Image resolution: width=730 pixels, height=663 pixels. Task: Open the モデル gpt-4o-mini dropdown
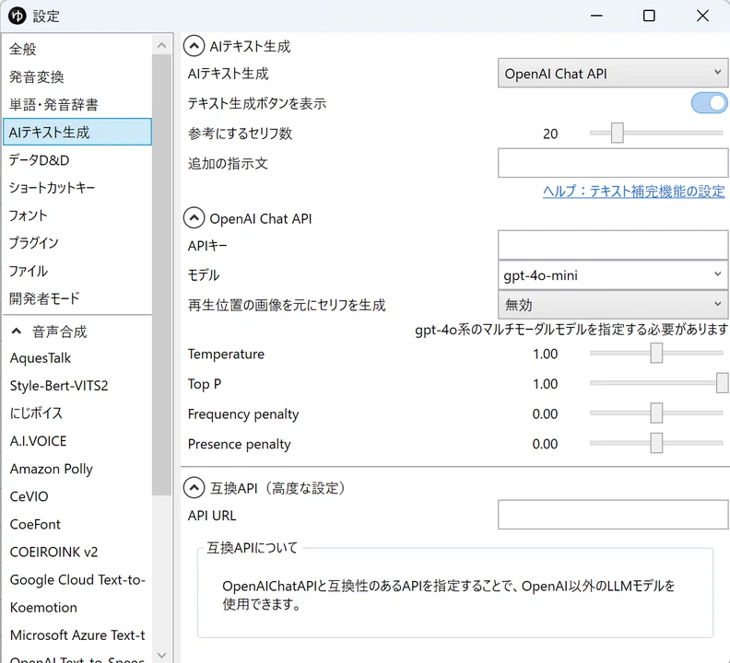pyautogui.click(x=613, y=275)
